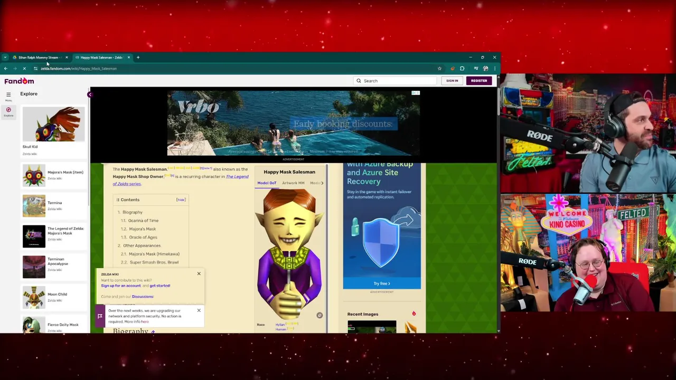This screenshot has height=380, width=676.
Task: Click the Explore compass icon in sidebar
Action: pyautogui.click(x=8, y=111)
